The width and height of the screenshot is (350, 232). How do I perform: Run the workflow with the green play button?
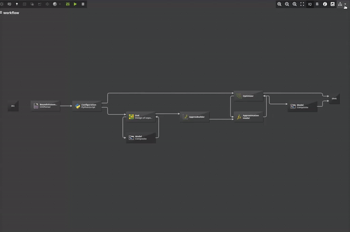(75, 4)
